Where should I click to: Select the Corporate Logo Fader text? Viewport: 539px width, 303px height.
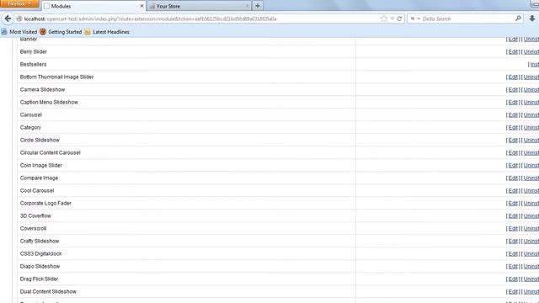point(45,204)
